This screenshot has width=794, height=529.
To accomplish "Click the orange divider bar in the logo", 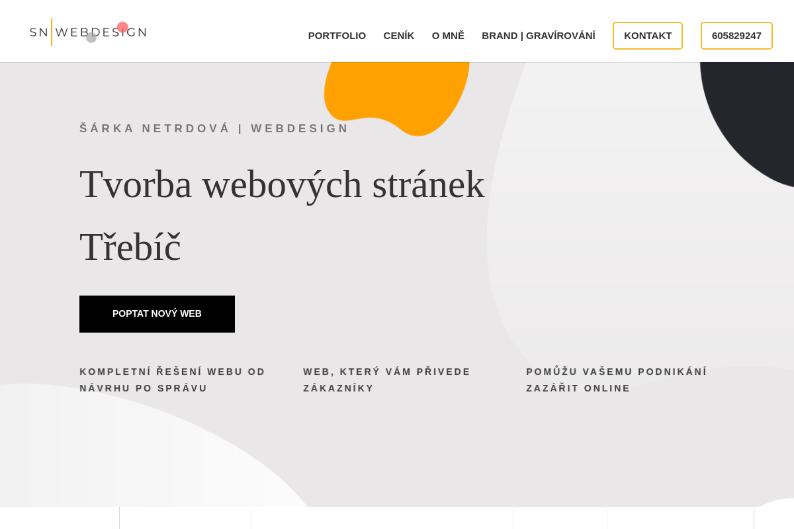I will 52,32.
